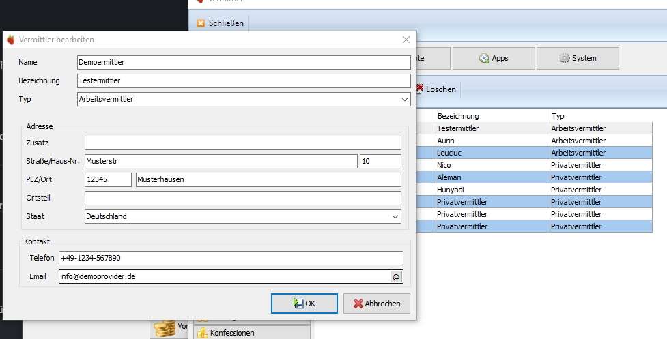Image resolution: width=667 pixels, height=339 pixels.
Task: Click the Bezeichnung input field
Action: click(244, 80)
